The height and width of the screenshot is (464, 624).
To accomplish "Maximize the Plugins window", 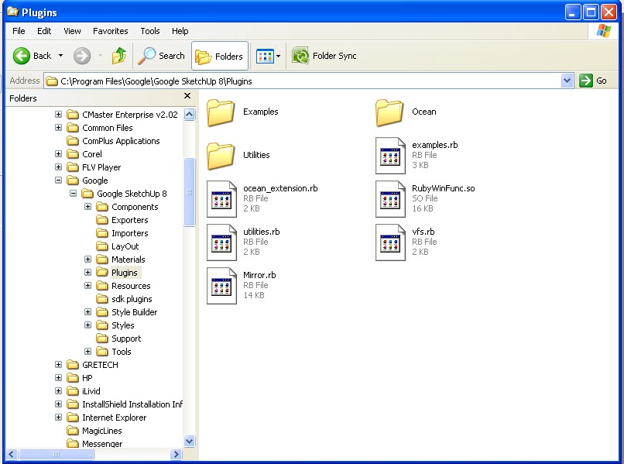I will point(591,12).
